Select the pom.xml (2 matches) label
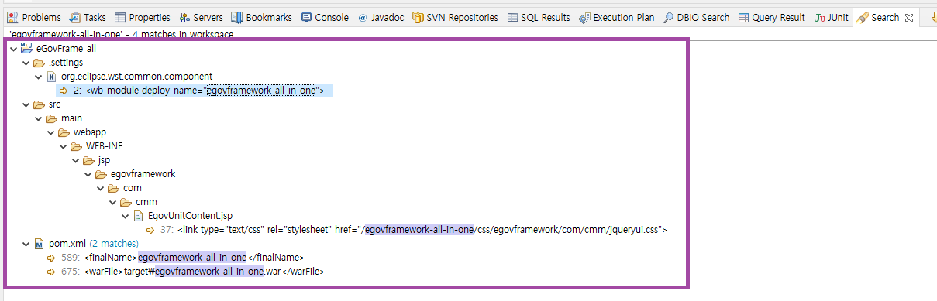This screenshot has height=301, width=937. (x=94, y=244)
